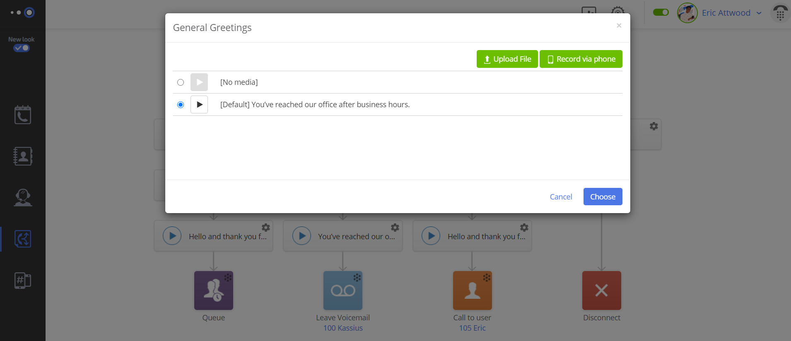The width and height of the screenshot is (791, 341).
Task: Open settings gear of greeting above Call to user
Action: 524,228
